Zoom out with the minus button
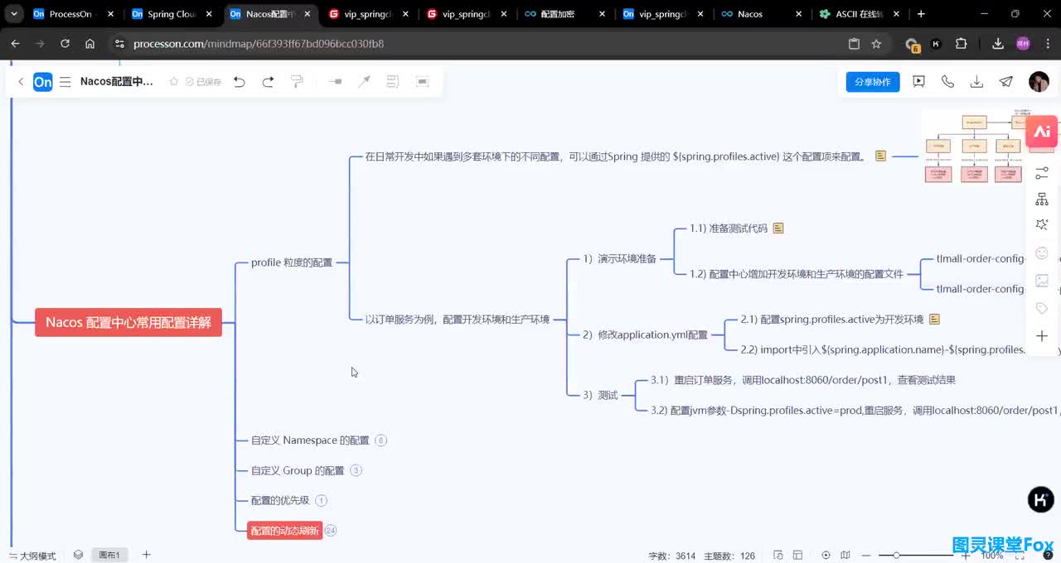The width and height of the screenshot is (1061, 563). (866, 556)
